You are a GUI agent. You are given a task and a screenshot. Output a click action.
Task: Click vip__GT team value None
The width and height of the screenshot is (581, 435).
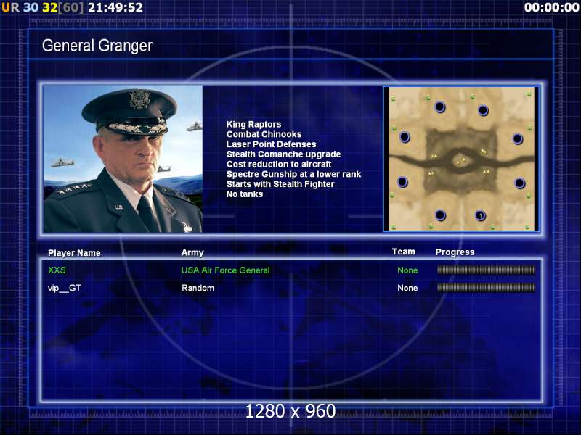pos(407,288)
